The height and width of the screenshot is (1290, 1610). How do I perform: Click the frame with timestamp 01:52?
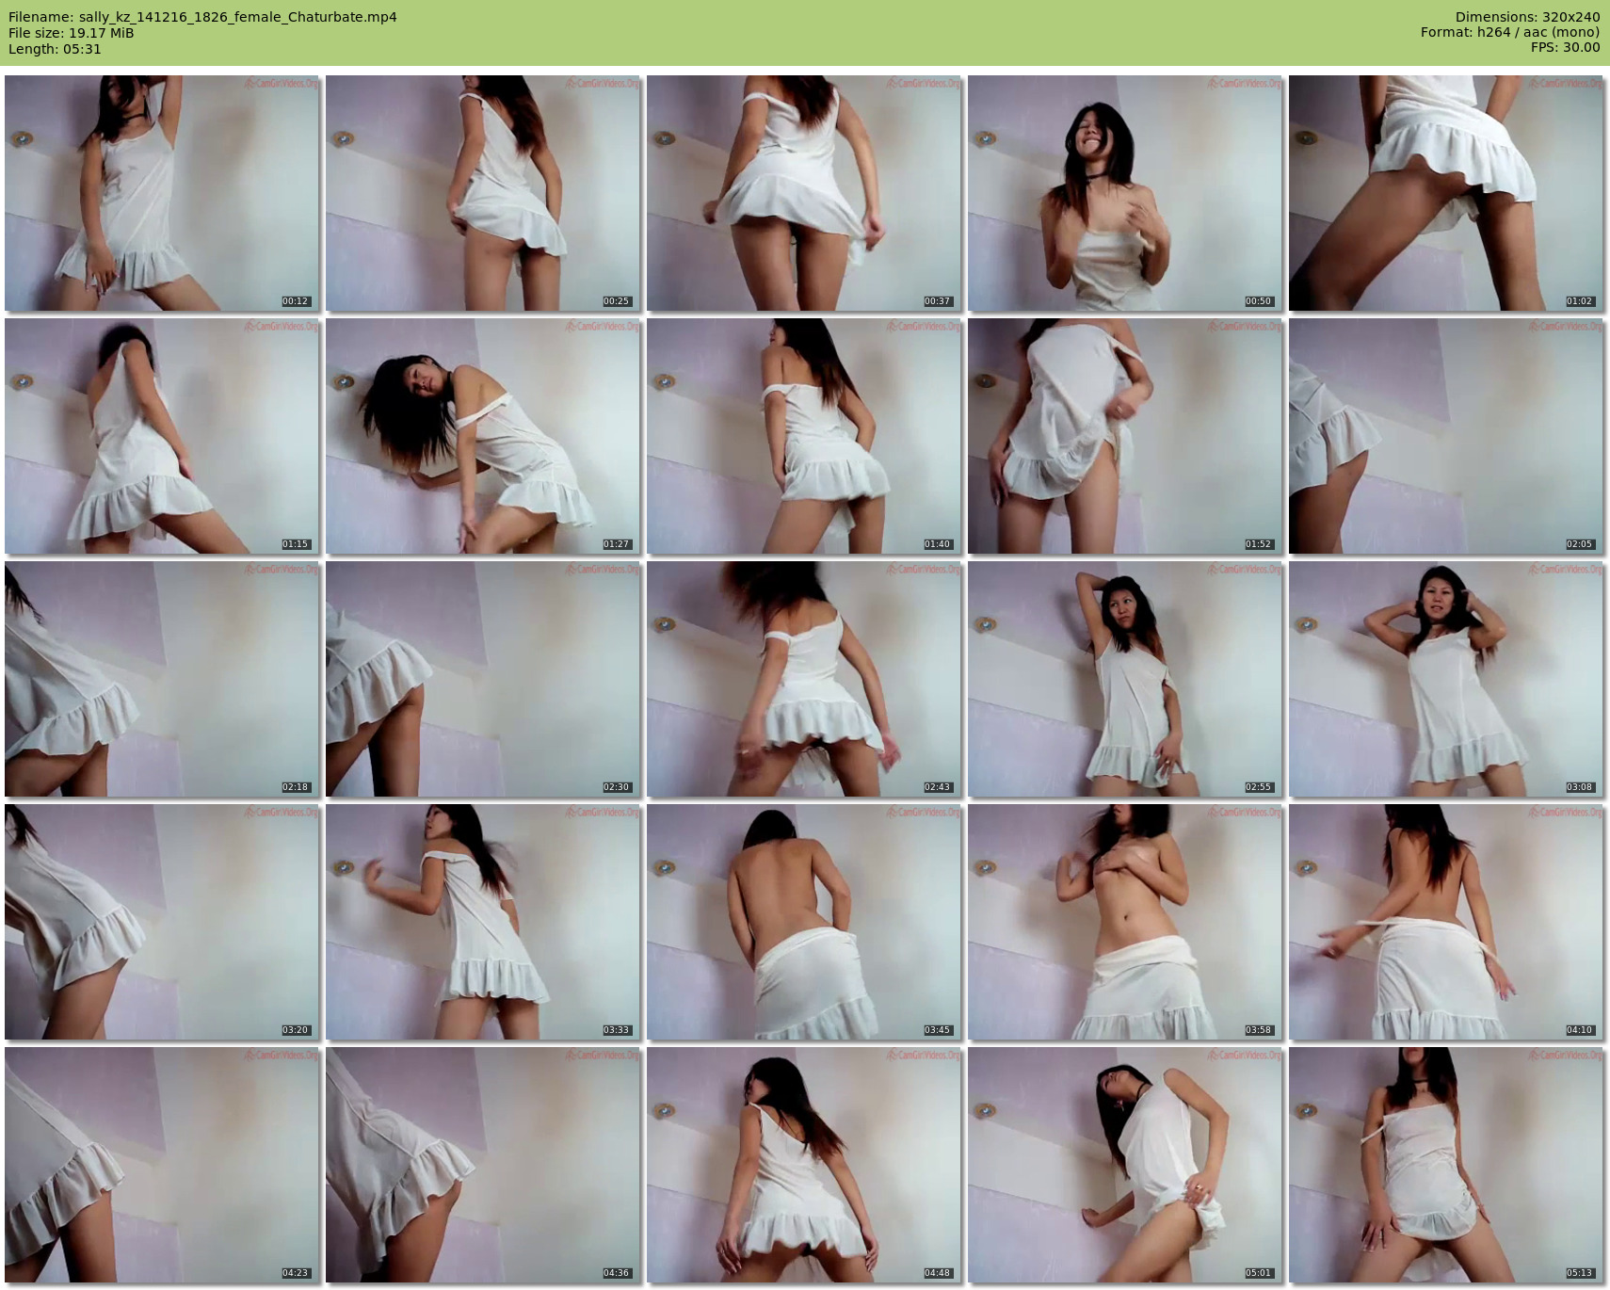pyautogui.click(x=1125, y=436)
